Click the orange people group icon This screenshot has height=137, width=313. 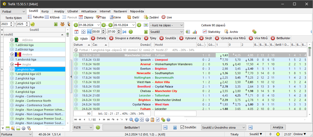tap(62, 24)
